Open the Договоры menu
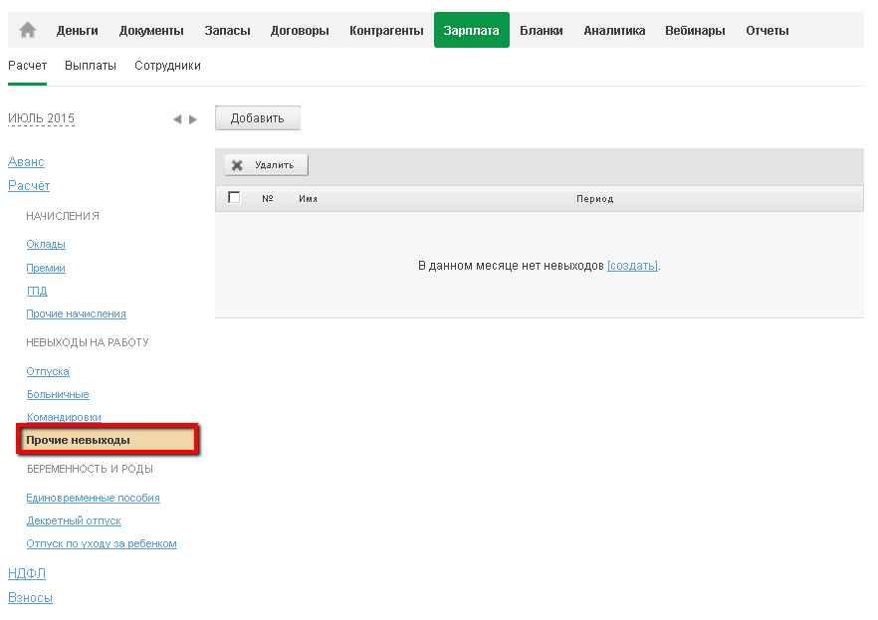The height and width of the screenshot is (620, 878). [300, 30]
